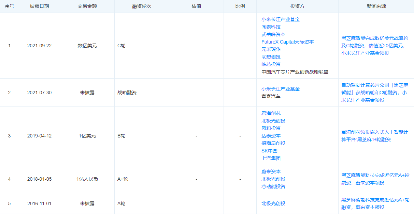
Task: Click the 上汽集团 investor link
Action: click(271, 158)
